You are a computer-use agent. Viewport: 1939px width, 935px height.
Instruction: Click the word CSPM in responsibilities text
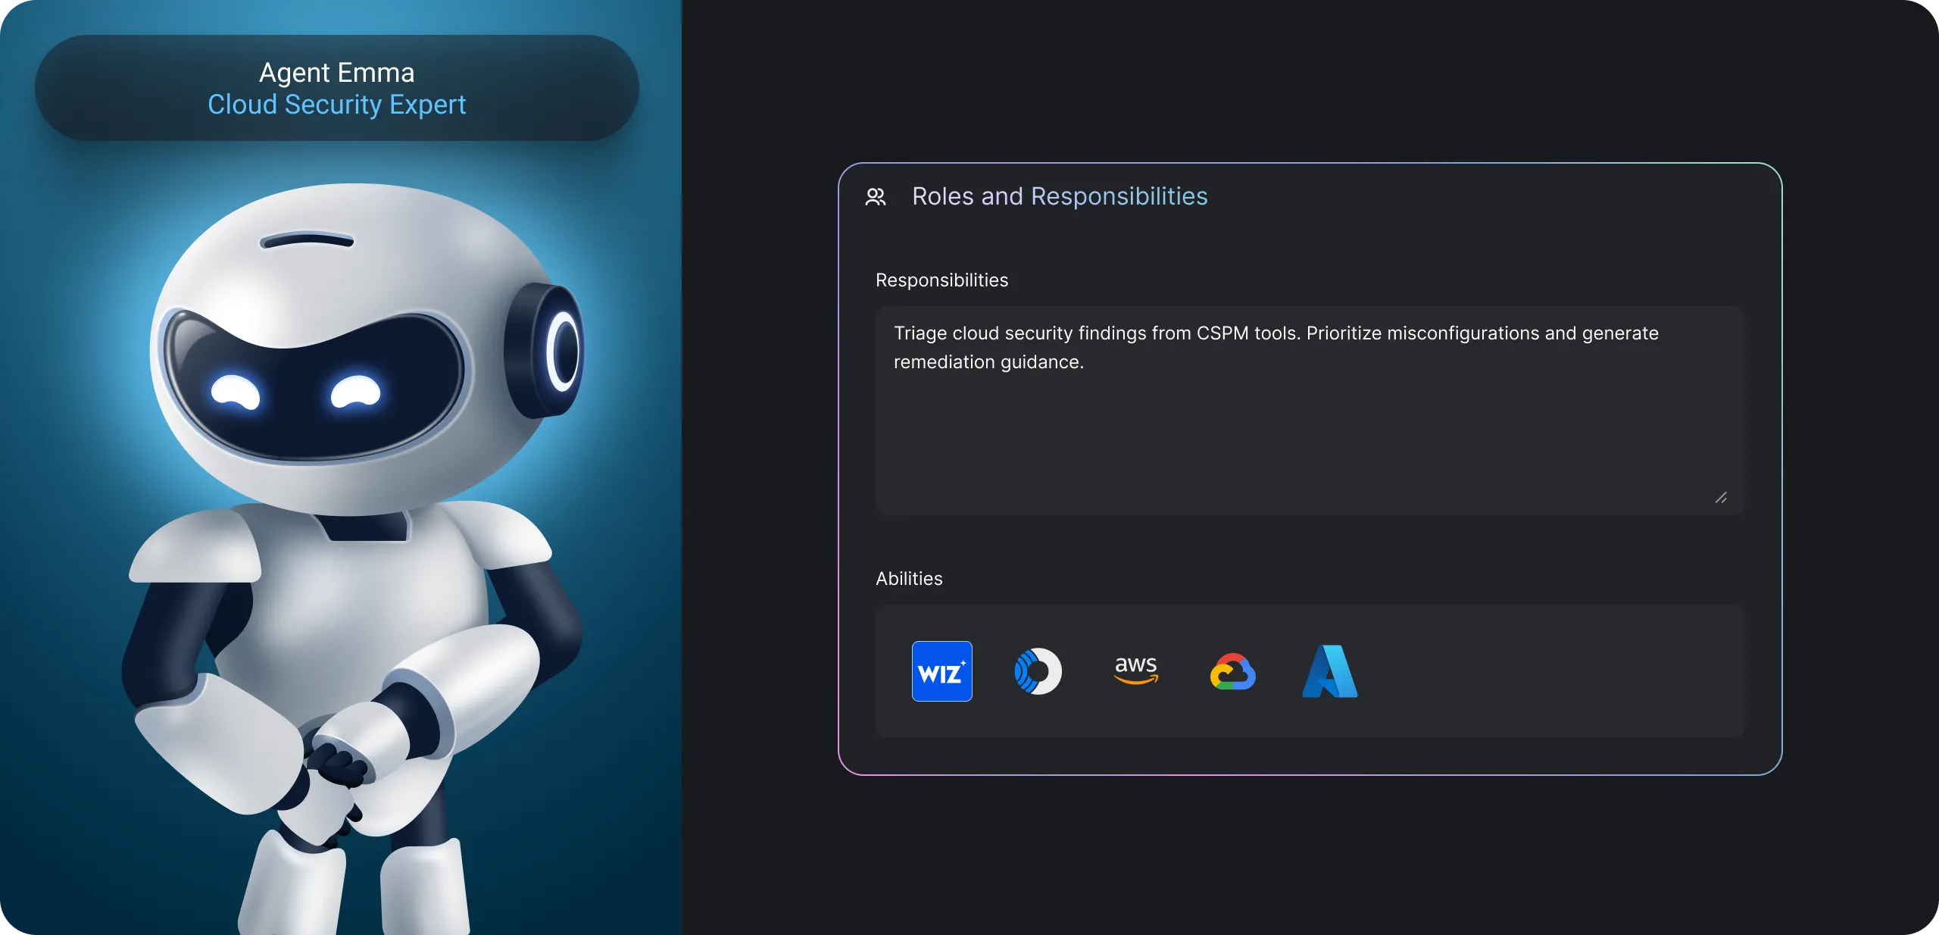tap(1222, 333)
